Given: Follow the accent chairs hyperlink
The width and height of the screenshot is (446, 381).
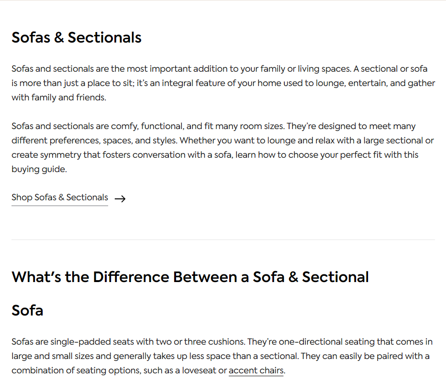Looking at the screenshot, I should 256,370.
